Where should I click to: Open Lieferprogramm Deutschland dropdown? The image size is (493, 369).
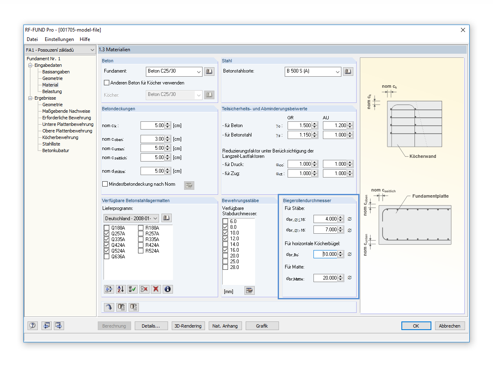[131, 218]
